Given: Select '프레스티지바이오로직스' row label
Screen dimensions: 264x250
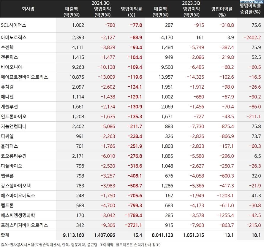Looking at the screenshot, I should coord(24,225).
